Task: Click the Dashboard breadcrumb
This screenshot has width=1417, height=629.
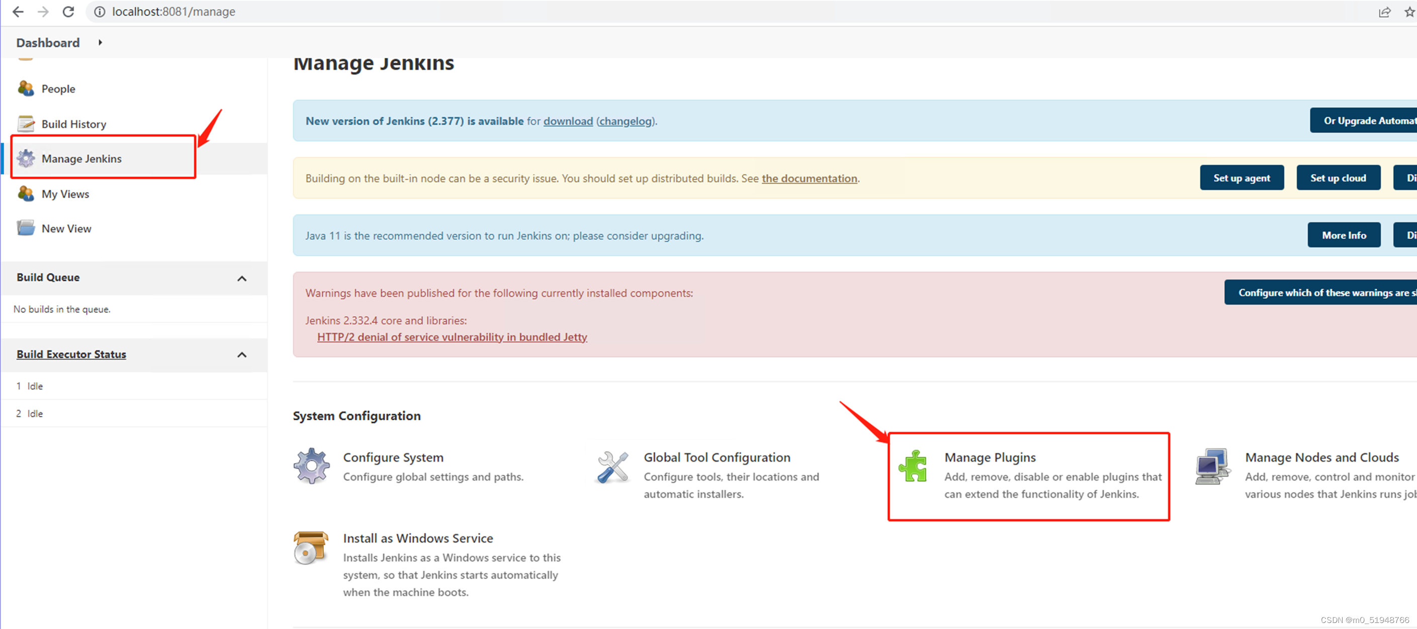Action: tap(48, 42)
